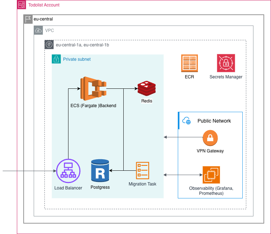Click the Private subnet lock icon
Image resolution: width=271 pixels, height=234 pixels.
point(56,59)
